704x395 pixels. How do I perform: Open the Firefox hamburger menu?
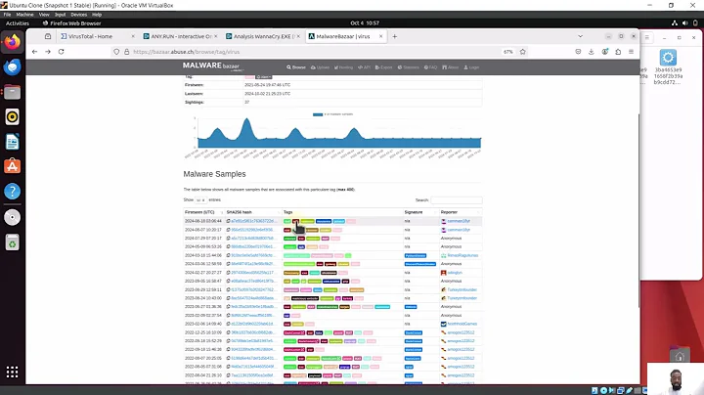click(631, 52)
